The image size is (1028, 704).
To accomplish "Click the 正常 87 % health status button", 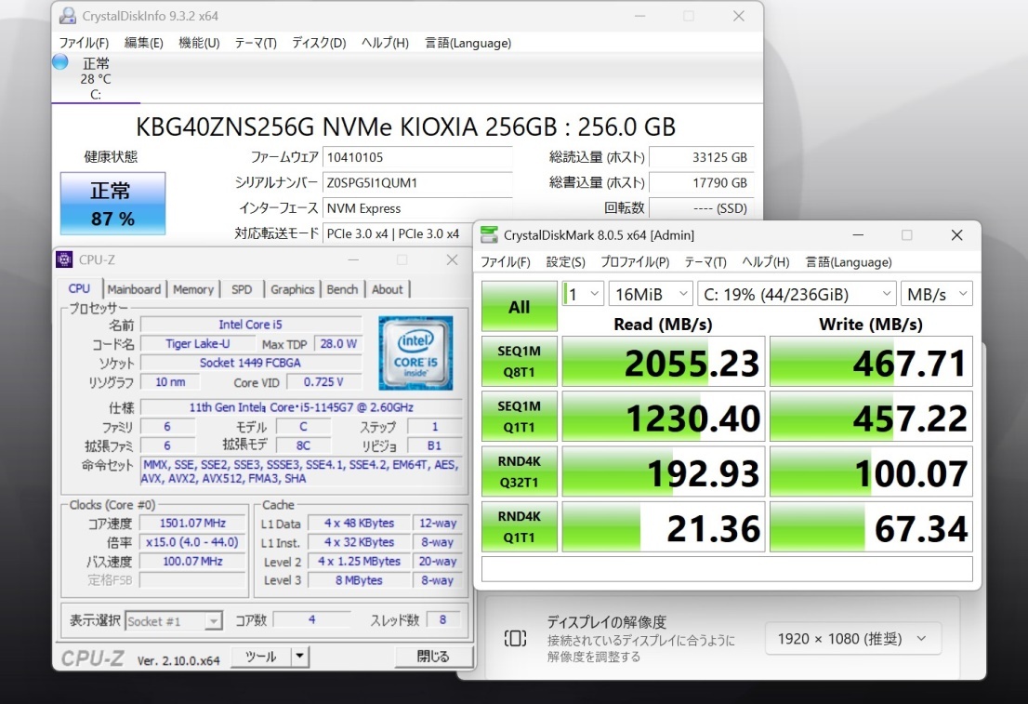I will coord(112,204).
